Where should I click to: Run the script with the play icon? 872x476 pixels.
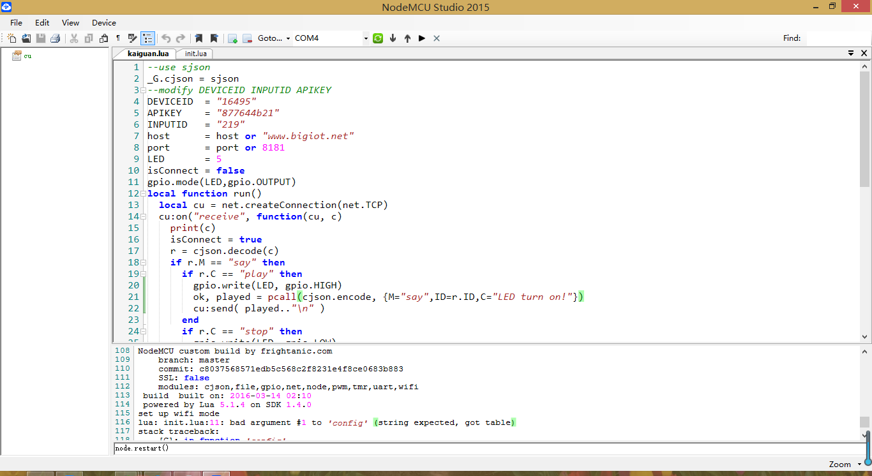422,38
